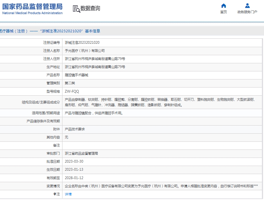Click the 适用范围/预期用途 row label
The height and width of the screenshot is (200, 264).
[x=46, y=113]
